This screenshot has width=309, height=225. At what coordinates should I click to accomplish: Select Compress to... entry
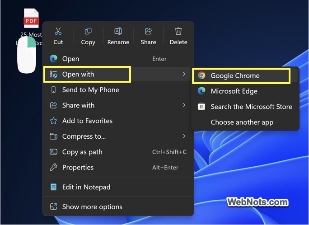[x=118, y=136]
